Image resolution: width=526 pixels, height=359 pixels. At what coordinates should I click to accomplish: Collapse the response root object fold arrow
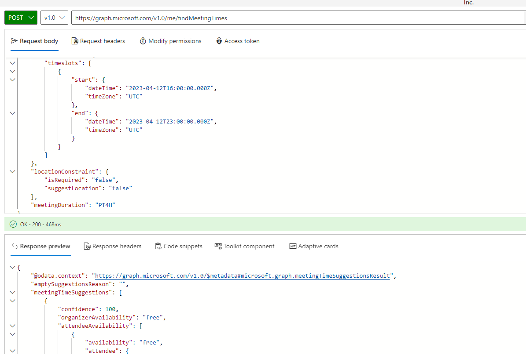tap(12, 267)
